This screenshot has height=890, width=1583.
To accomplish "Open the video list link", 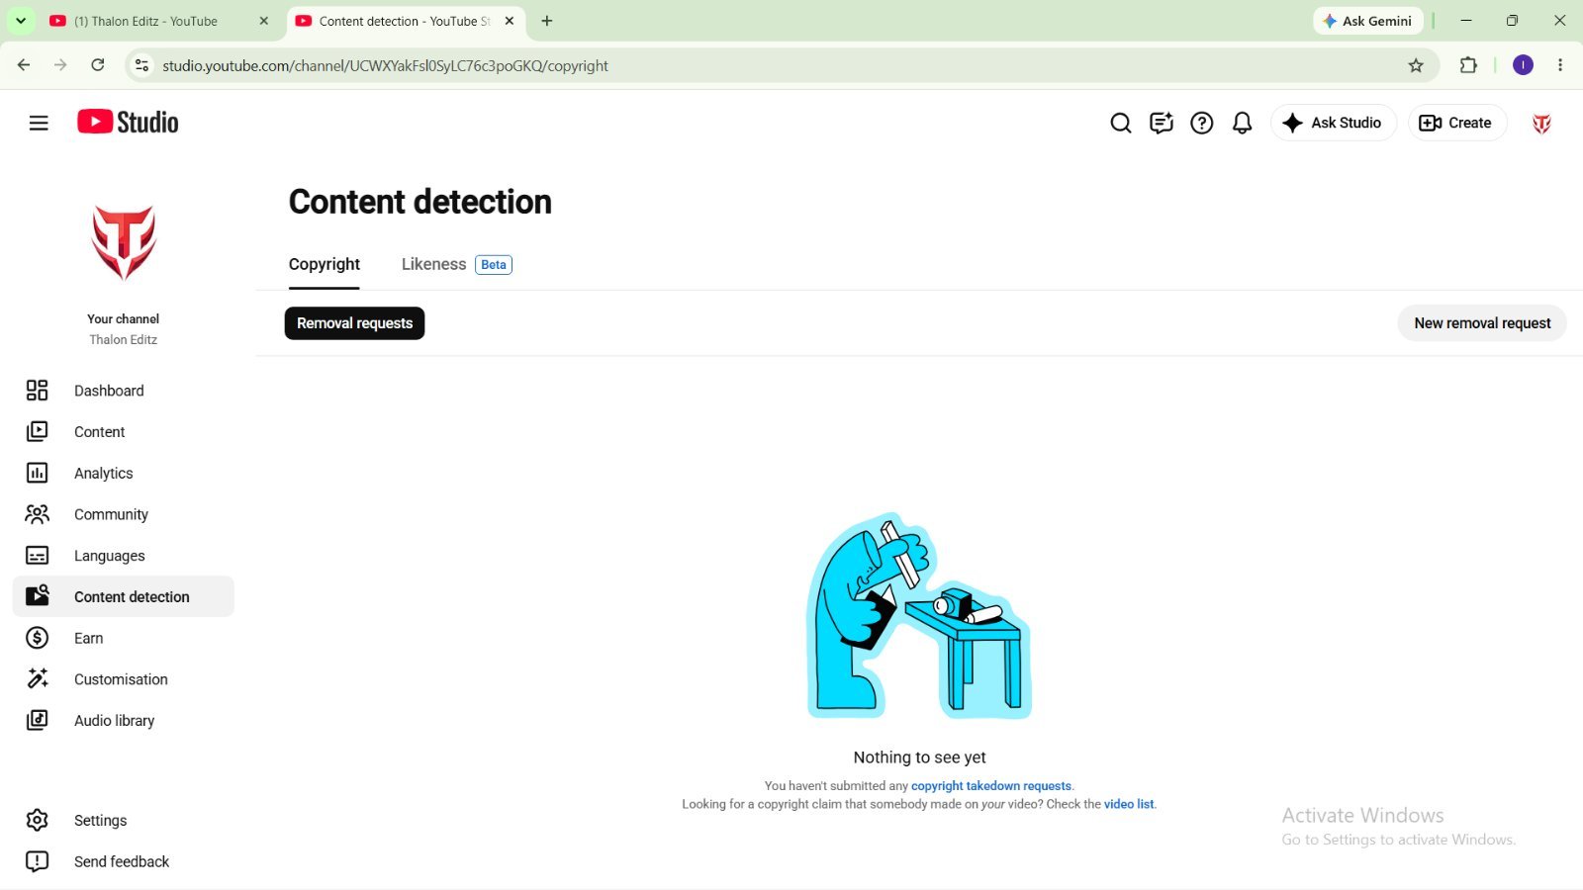I will click(1129, 804).
